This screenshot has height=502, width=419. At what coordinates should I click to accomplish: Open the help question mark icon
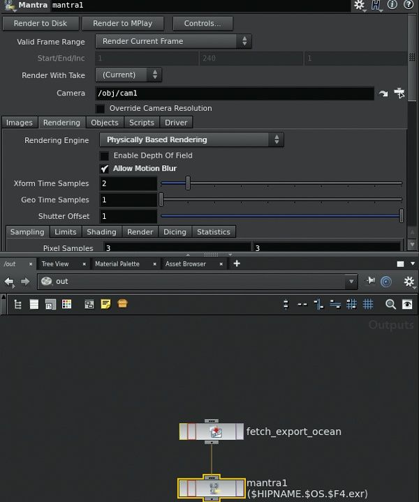[408, 5]
